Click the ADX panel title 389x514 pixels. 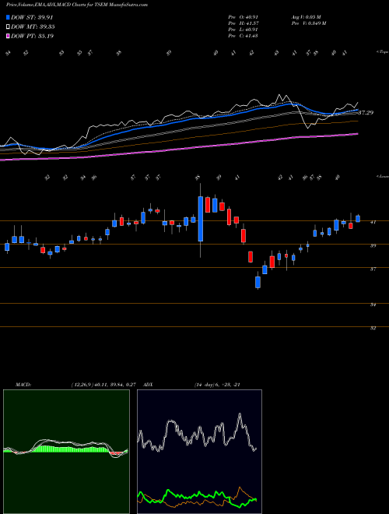pyautogui.click(x=148, y=385)
